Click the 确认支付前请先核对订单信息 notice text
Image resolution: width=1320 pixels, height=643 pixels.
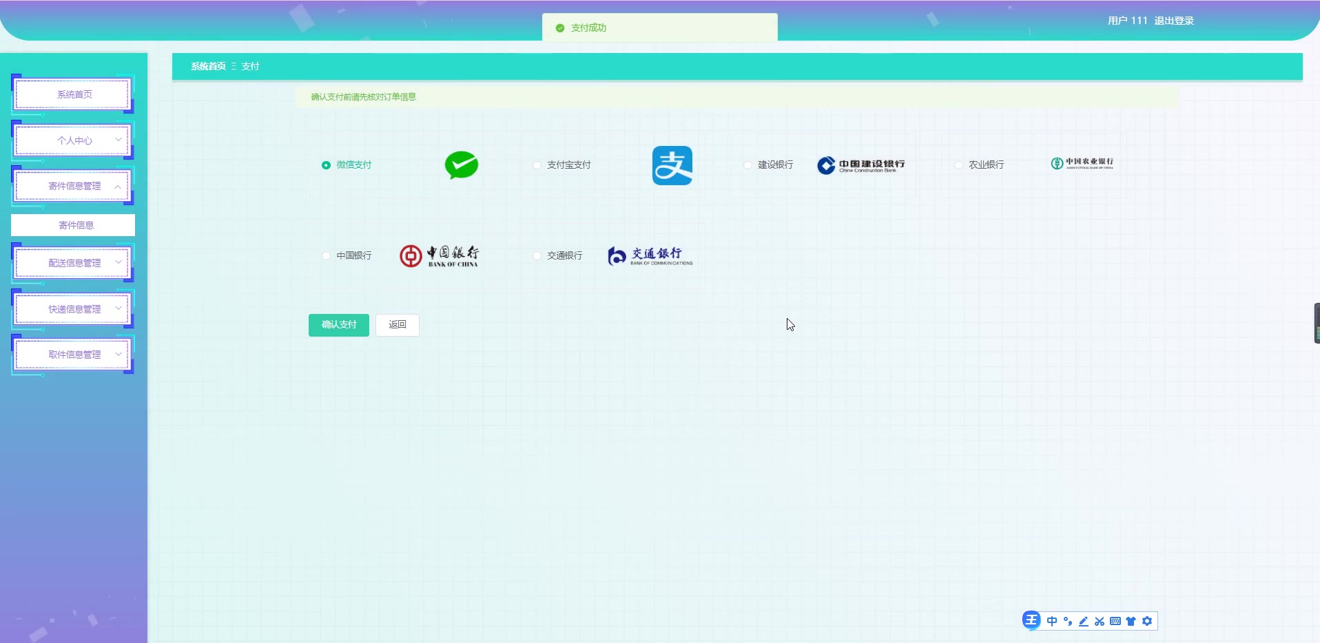[x=363, y=97]
